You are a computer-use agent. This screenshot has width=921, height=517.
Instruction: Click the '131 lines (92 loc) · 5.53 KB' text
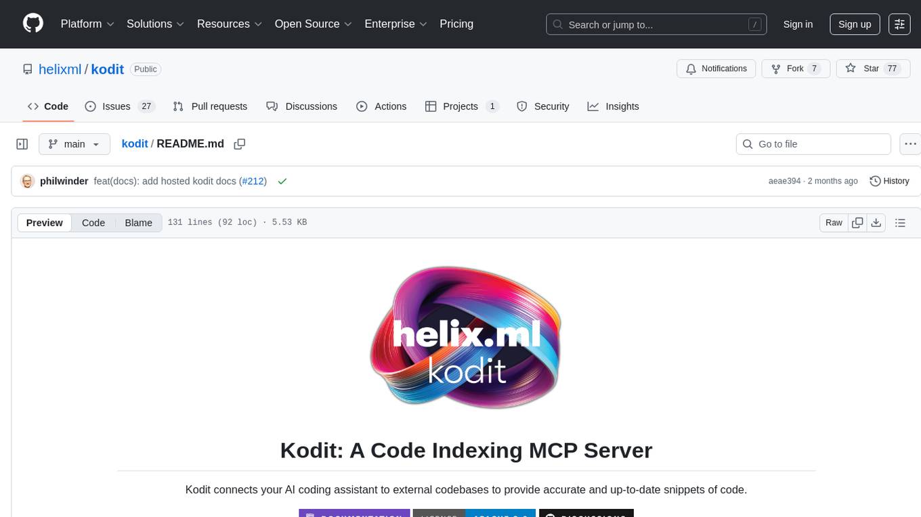coord(237,223)
